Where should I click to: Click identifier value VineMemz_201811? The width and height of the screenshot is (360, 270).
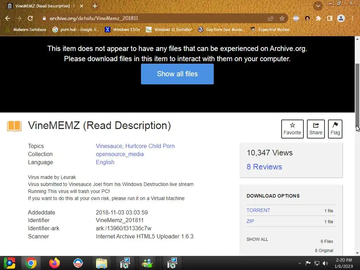pyautogui.click(x=120, y=220)
